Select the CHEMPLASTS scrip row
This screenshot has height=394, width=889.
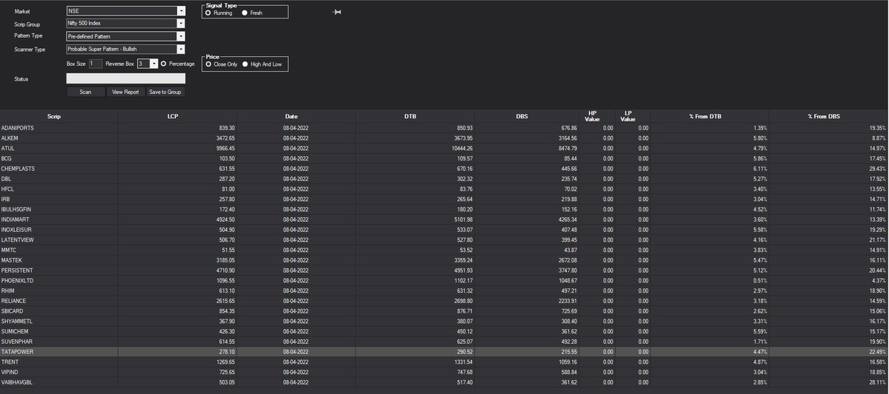tap(444, 169)
